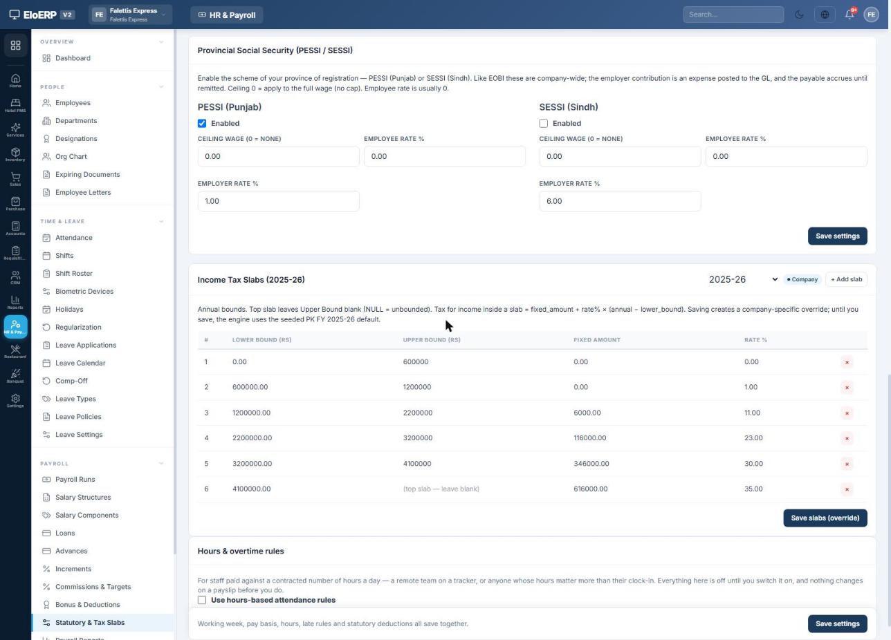Delete slab row 3 with red x
The image size is (891, 640).
click(847, 413)
